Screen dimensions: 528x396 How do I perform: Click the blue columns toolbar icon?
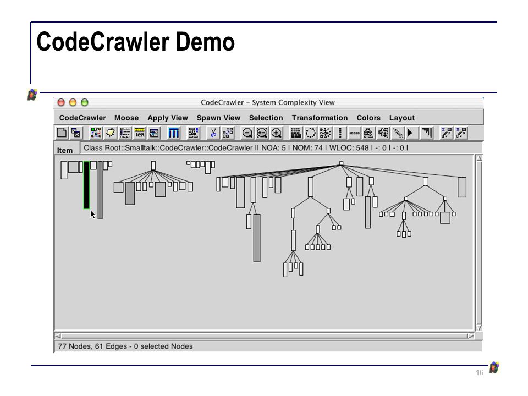click(x=174, y=133)
